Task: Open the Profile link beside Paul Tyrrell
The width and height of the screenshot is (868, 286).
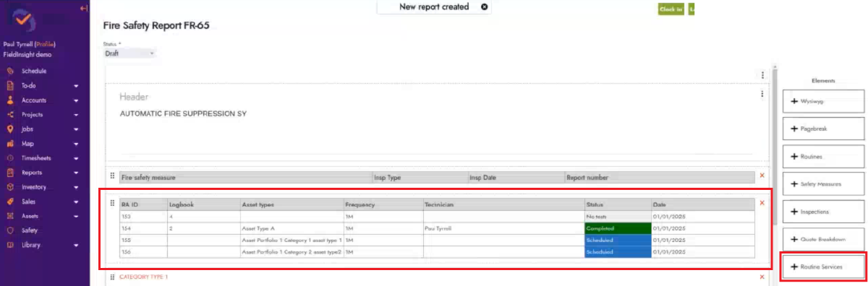Action: coord(44,44)
